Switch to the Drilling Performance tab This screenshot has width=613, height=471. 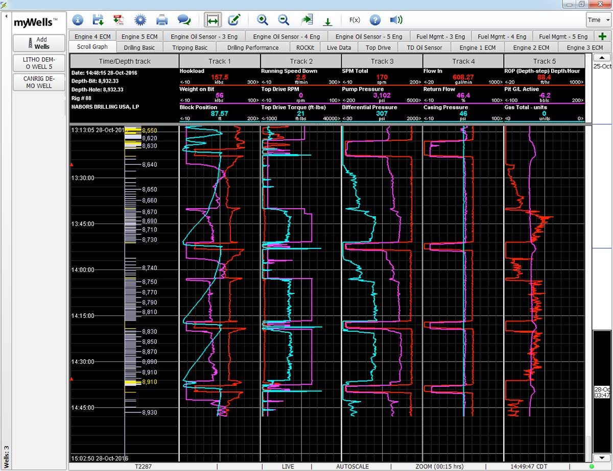pyautogui.click(x=253, y=47)
